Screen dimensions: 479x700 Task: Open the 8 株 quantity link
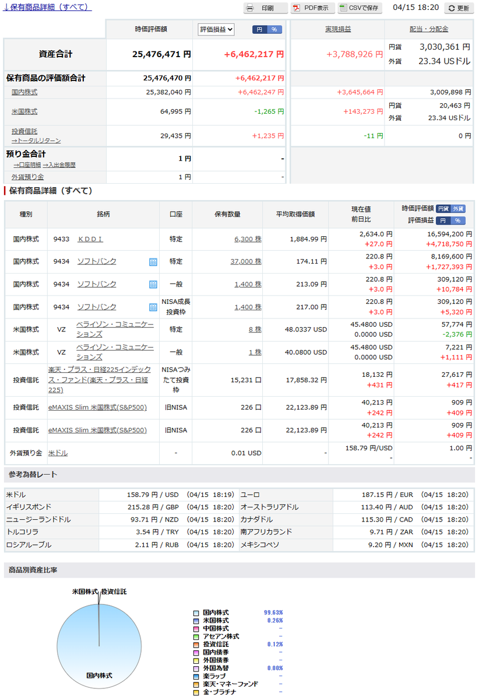[x=255, y=330]
